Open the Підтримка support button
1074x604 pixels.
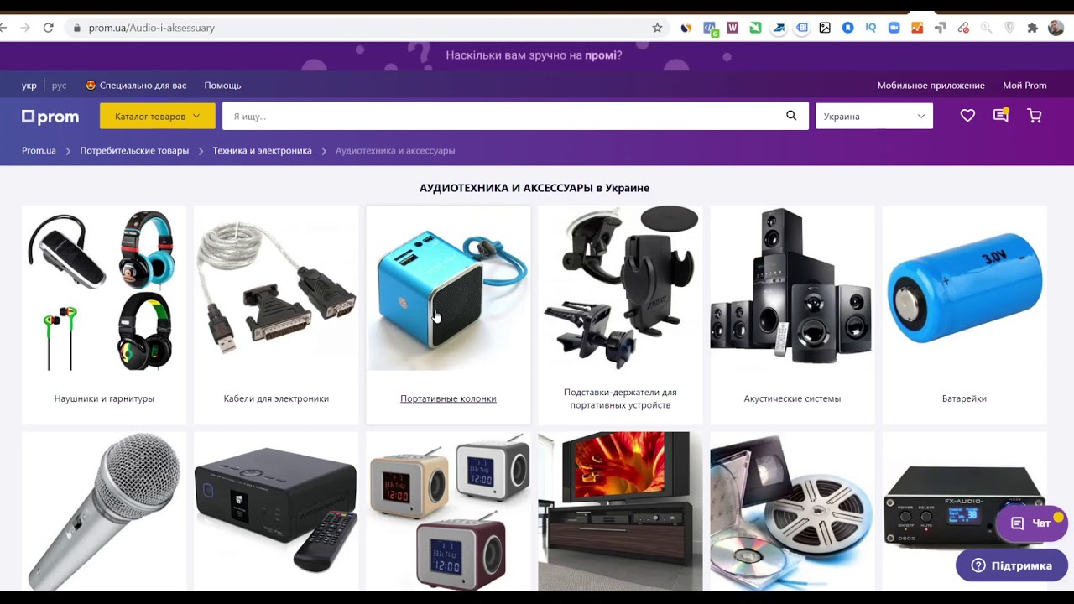point(1011,565)
